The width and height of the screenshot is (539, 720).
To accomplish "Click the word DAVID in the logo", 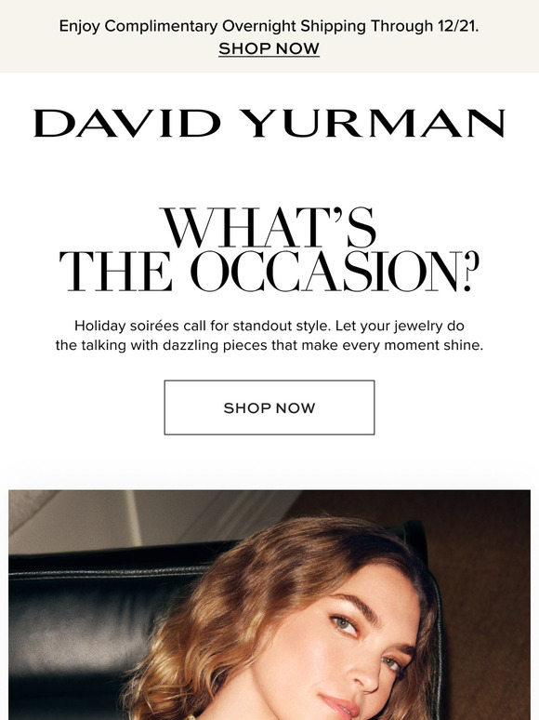I will point(127,124).
